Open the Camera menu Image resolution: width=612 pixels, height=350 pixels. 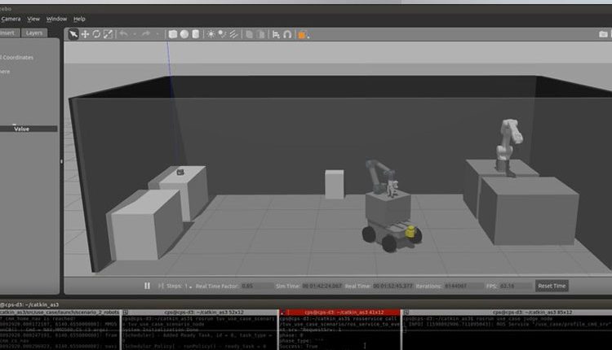[x=10, y=18]
